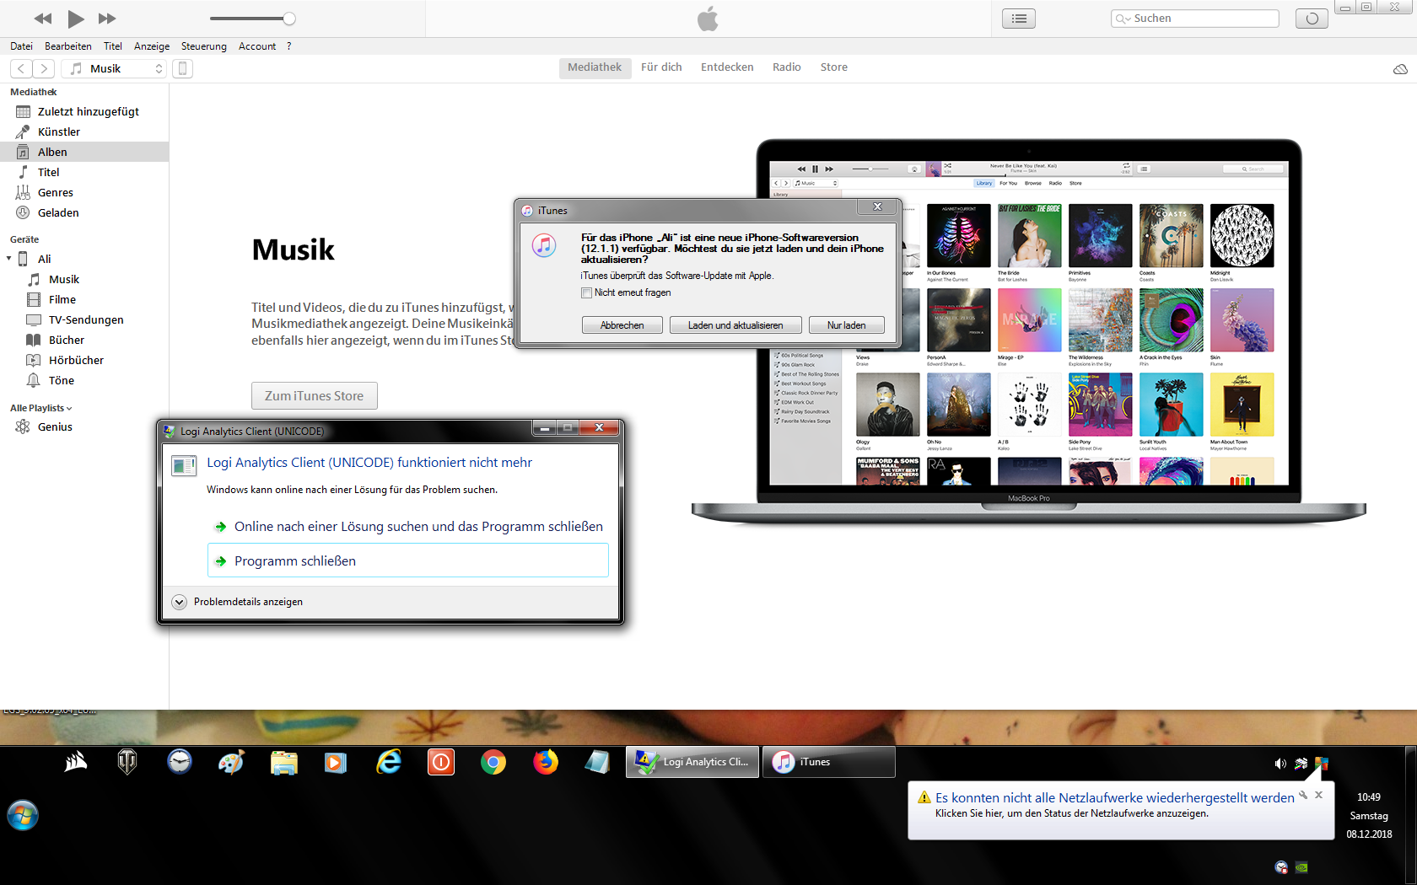The image size is (1417, 885).
Task: Select Genres in the Mediathek sidebar
Action: [84, 192]
